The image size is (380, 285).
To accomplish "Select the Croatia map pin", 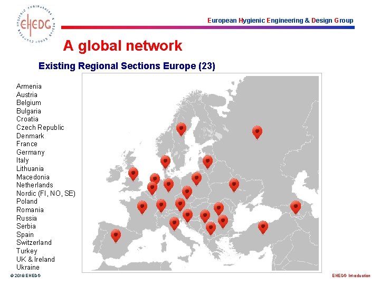I will click(x=187, y=216).
